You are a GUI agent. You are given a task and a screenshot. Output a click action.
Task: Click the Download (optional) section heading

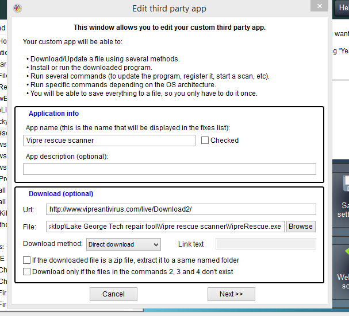click(x=61, y=194)
